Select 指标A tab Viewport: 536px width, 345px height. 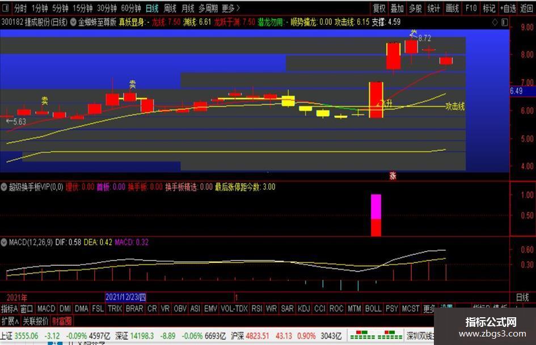(9, 309)
